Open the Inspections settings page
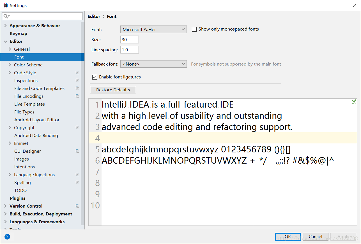Screen dimensions: 361x244 (x=26, y=80)
